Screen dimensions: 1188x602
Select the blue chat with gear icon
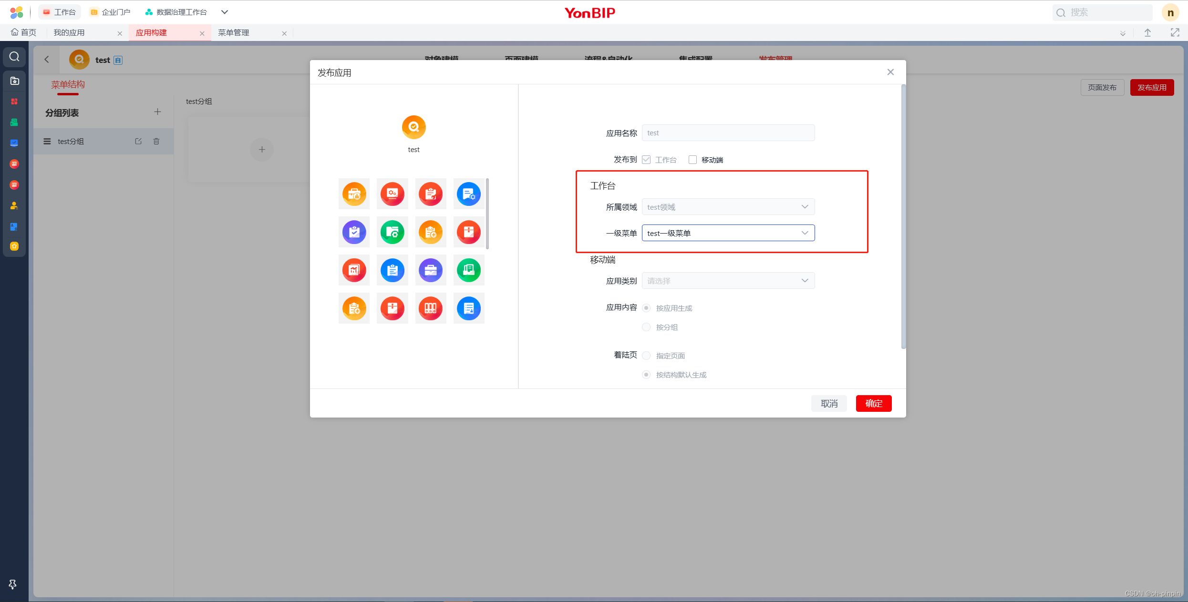pos(468,194)
